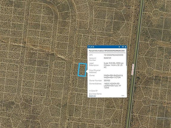Close the parcel information popup
Screen dimensions: 171x128
pyautogui.click(x=126, y=47)
